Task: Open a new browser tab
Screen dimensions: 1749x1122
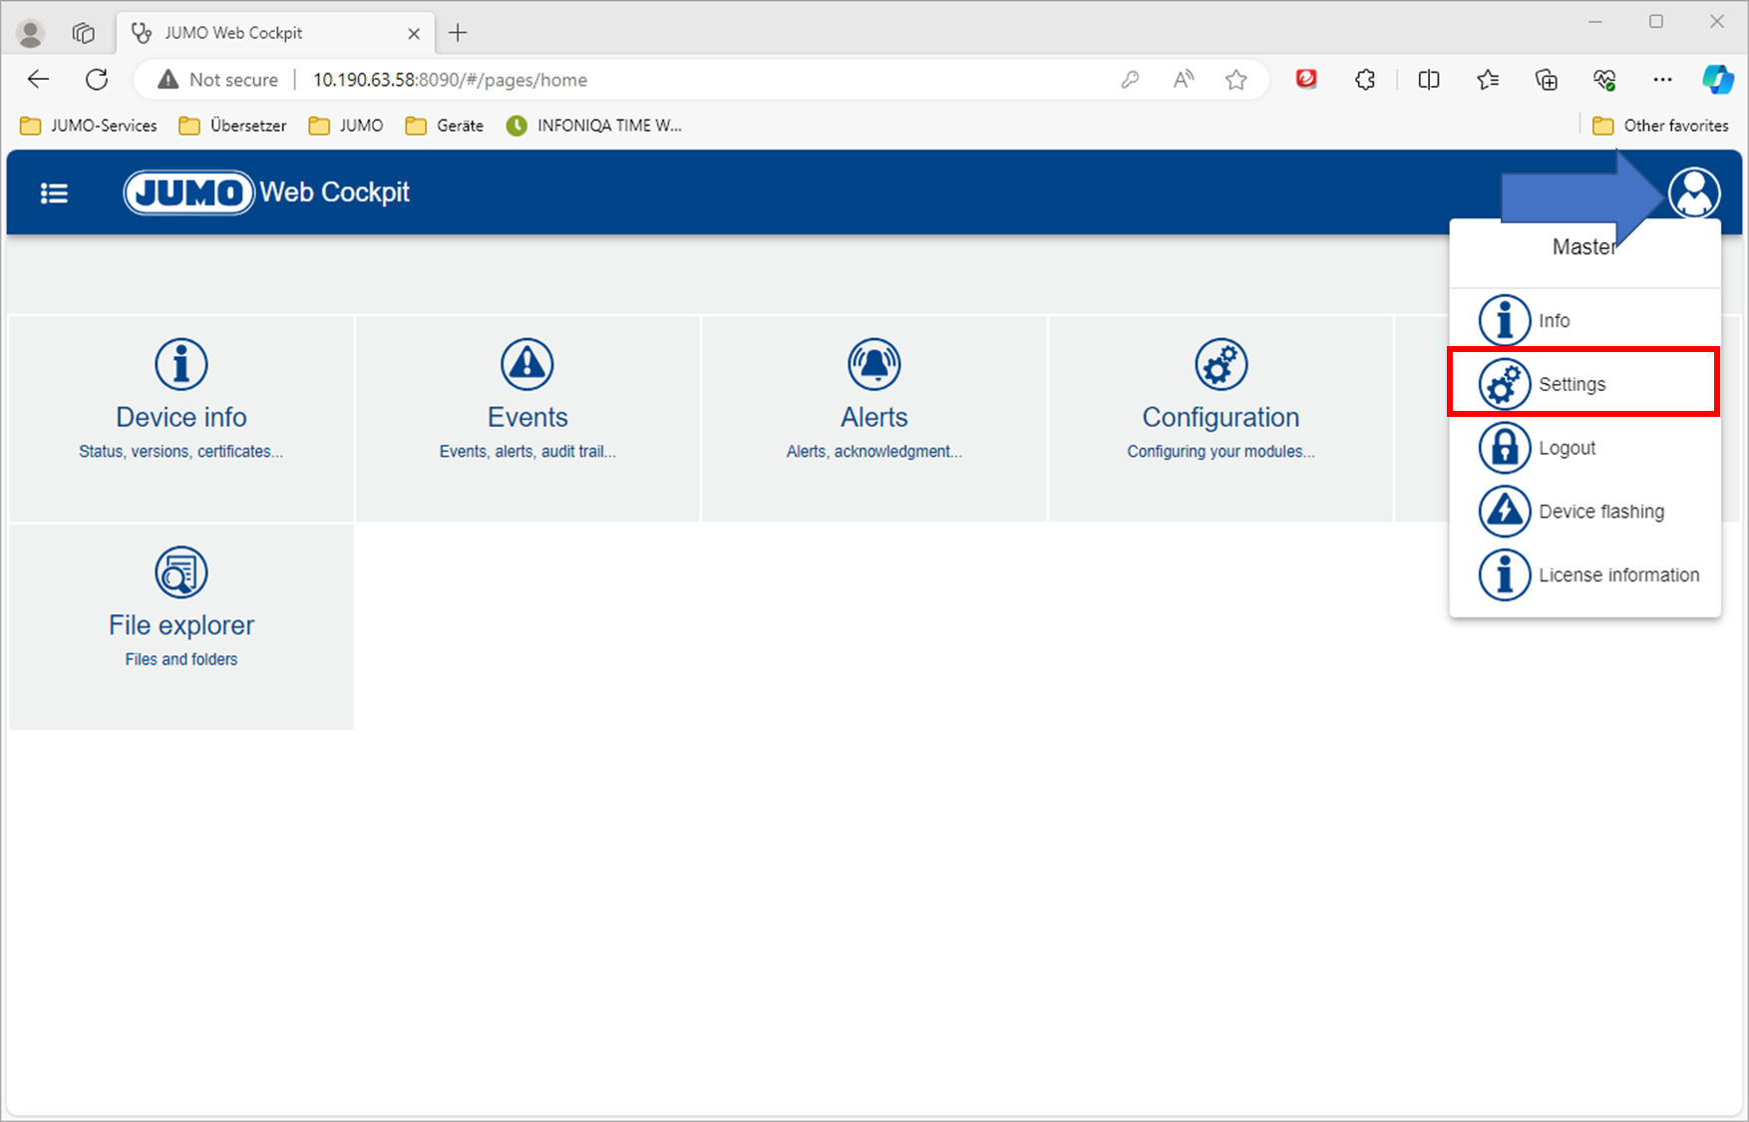Action: coord(458,33)
